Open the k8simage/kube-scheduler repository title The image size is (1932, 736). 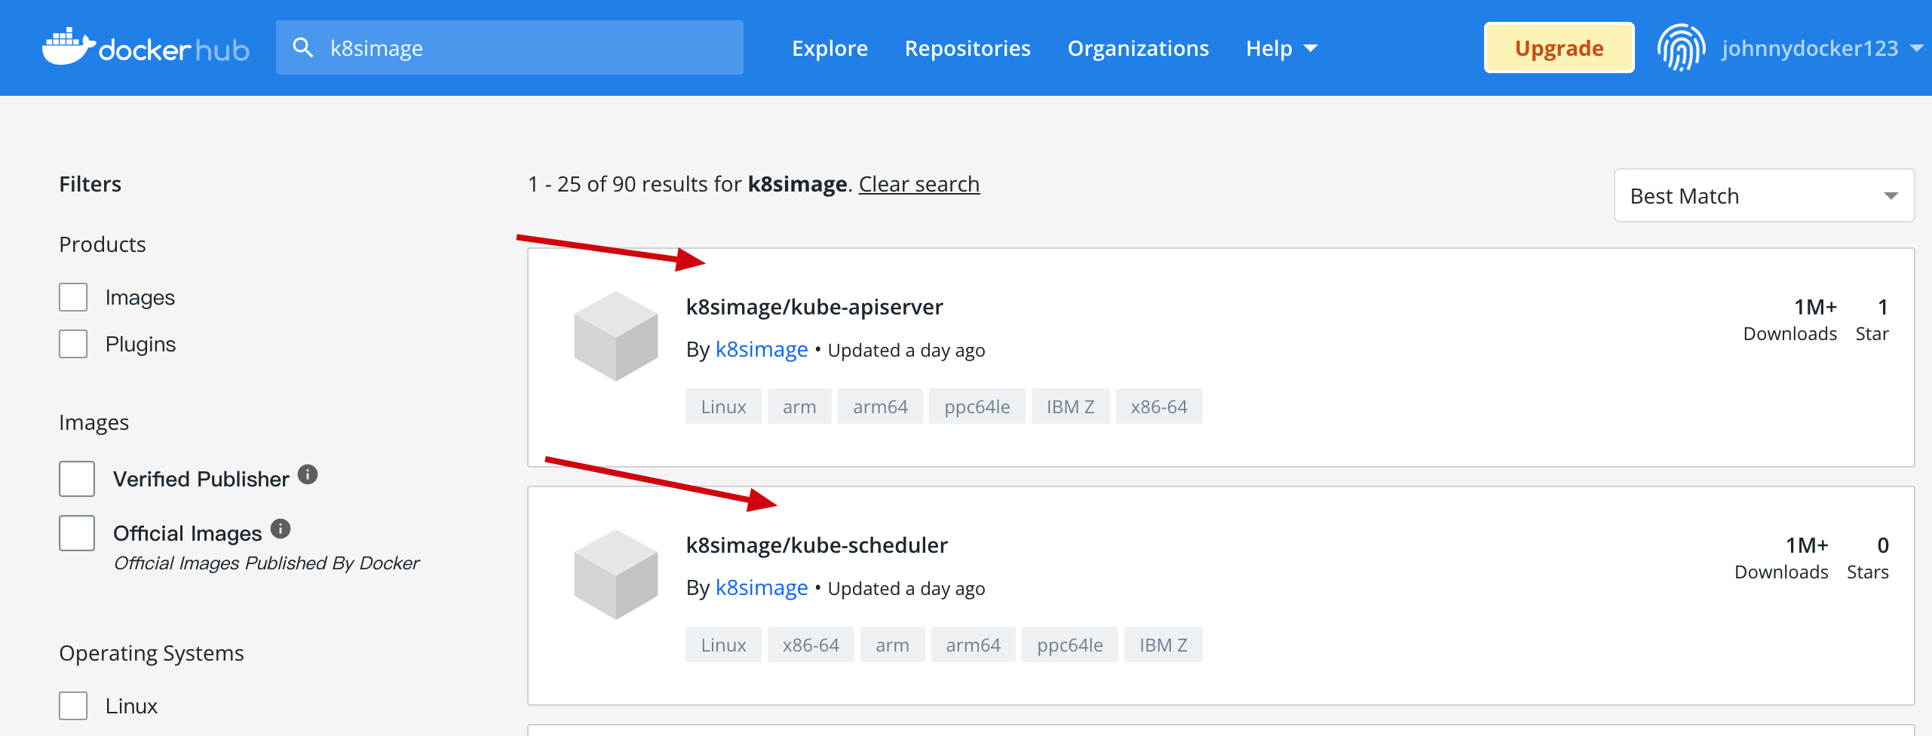click(x=817, y=545)
